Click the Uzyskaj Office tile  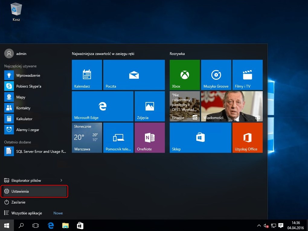[x=247, y=138]
